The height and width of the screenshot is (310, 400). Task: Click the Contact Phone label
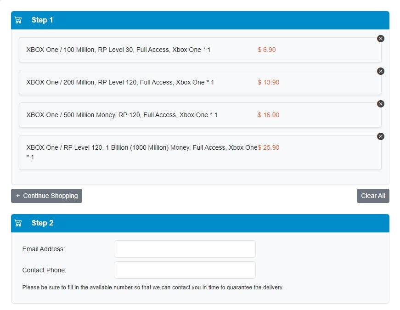(45, 270)
